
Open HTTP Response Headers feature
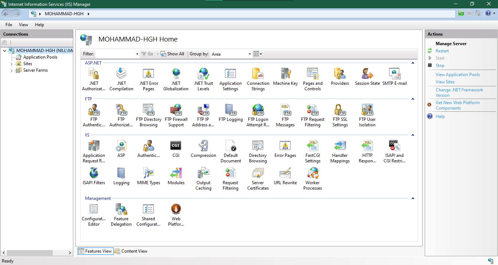click(x=367, y=151)
